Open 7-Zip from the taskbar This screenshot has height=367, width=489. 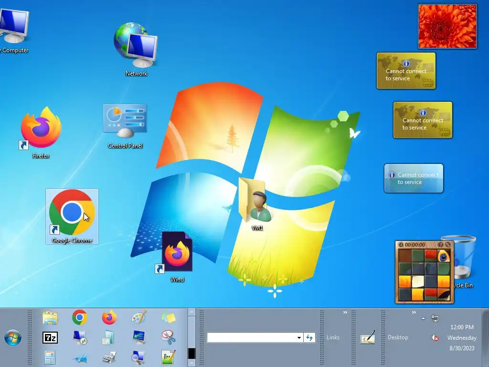(50, 337)
